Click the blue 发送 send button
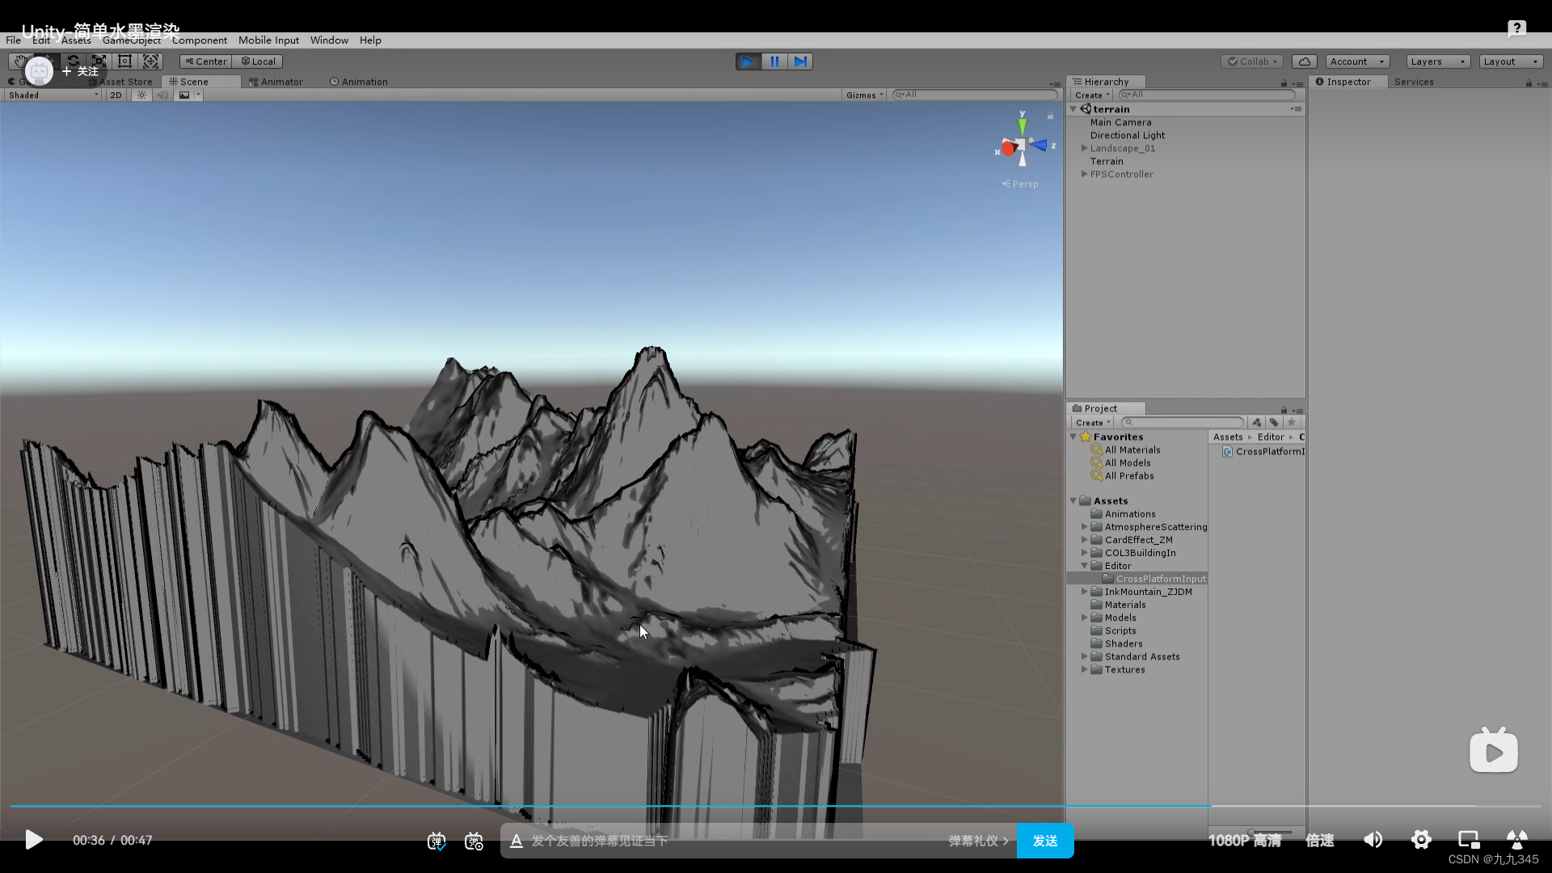The height and width of the screenshot is (873, 1552). 1044,841
